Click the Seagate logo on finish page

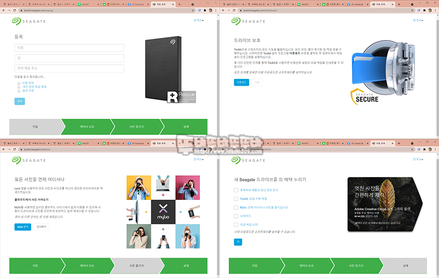[248, 160]
